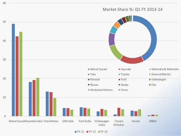This screenshot has width=181, height=136.
Task: Click the Maruti Suzuki legend color swatch
Action: pyautogui.click(x=89, y=69)
